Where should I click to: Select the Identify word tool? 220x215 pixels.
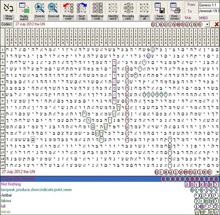113,8
